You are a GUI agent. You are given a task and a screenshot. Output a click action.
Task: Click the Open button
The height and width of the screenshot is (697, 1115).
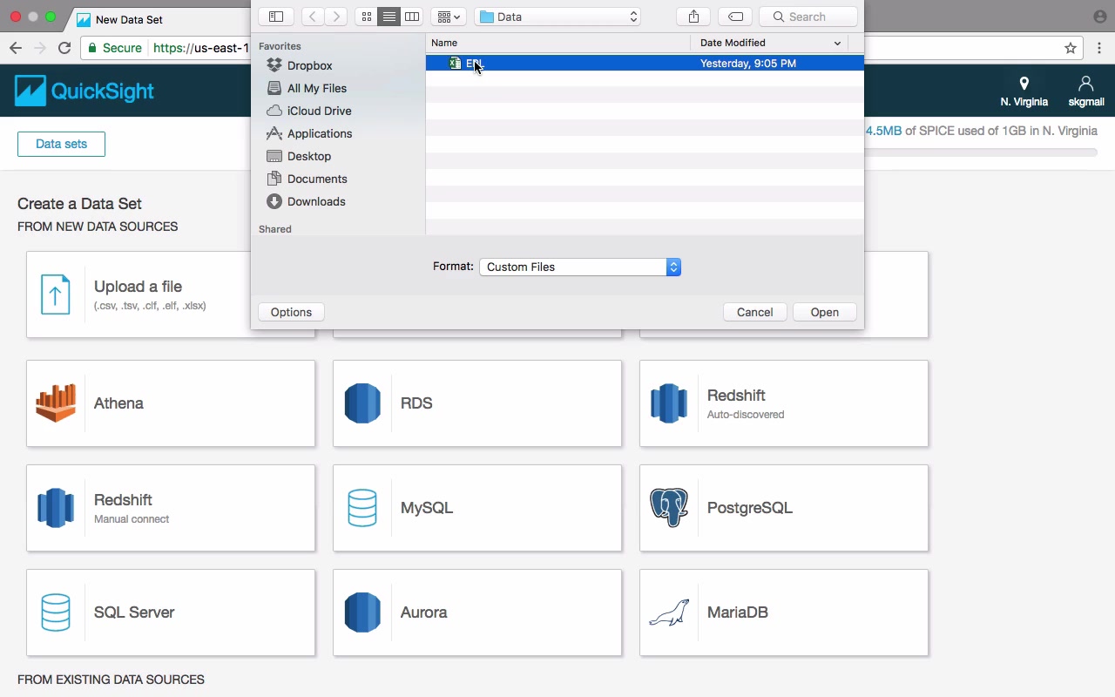pyautogui.click(x=824, y=312)
